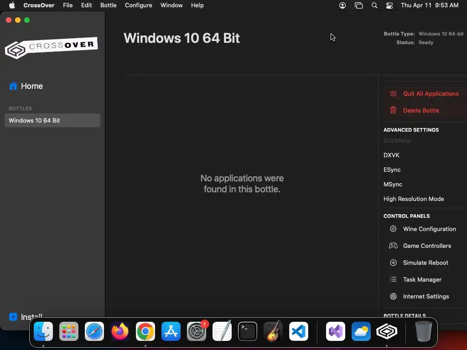This screenshot has height=350, width=467.
Task: Quit All Applications in this bottle
Action: tap(431, 93)
